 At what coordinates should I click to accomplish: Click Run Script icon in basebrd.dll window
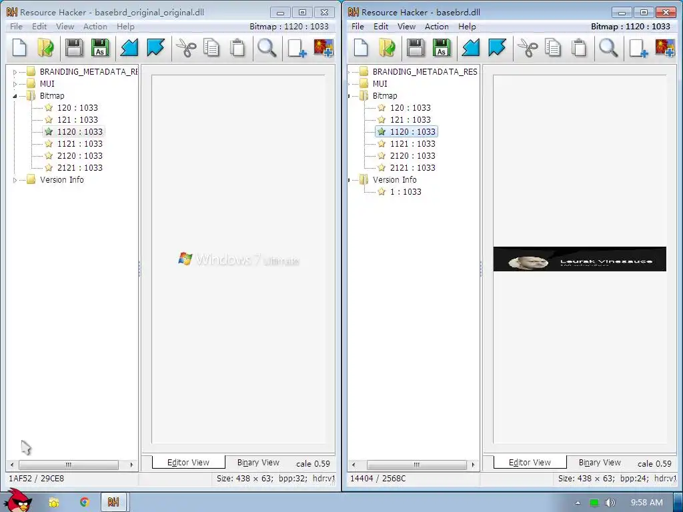(497, 47)
